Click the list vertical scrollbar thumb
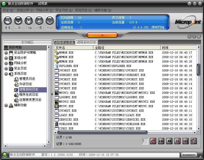 click(x=198, y=70)
